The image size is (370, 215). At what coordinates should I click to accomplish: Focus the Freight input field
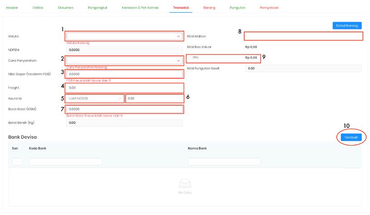(125, 88)
